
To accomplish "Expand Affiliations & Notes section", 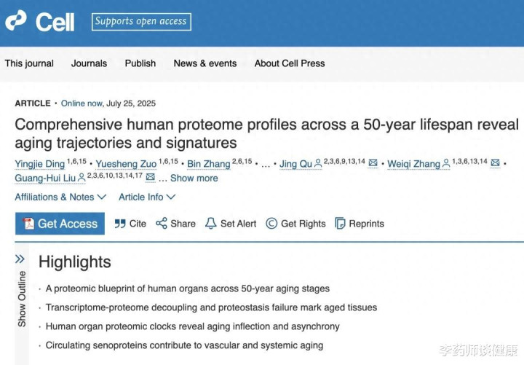I will (61, 197).
